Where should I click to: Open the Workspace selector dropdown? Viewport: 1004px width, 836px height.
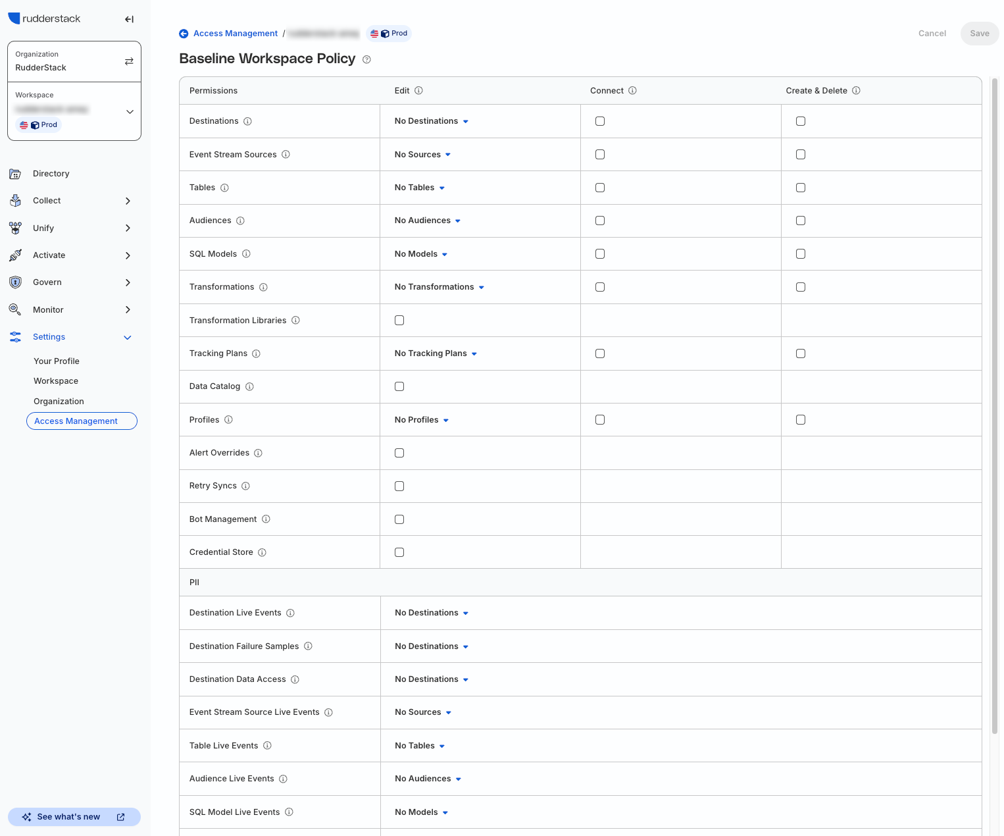coord(74,111)
